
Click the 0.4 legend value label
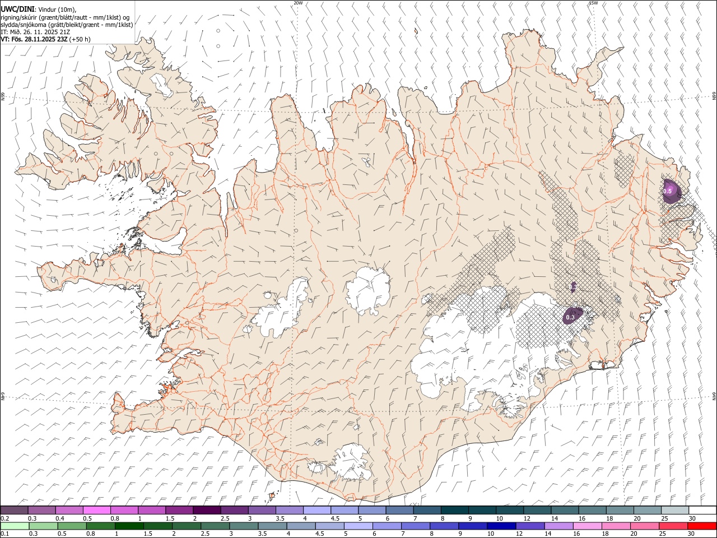(x=60, y=518)
